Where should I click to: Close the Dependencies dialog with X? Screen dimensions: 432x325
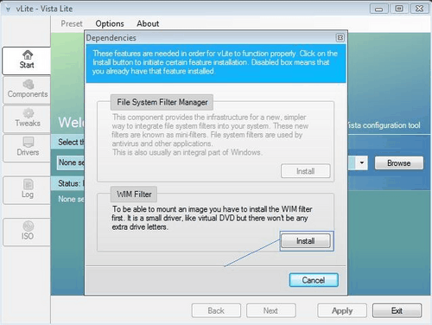[x=340, y=38]
